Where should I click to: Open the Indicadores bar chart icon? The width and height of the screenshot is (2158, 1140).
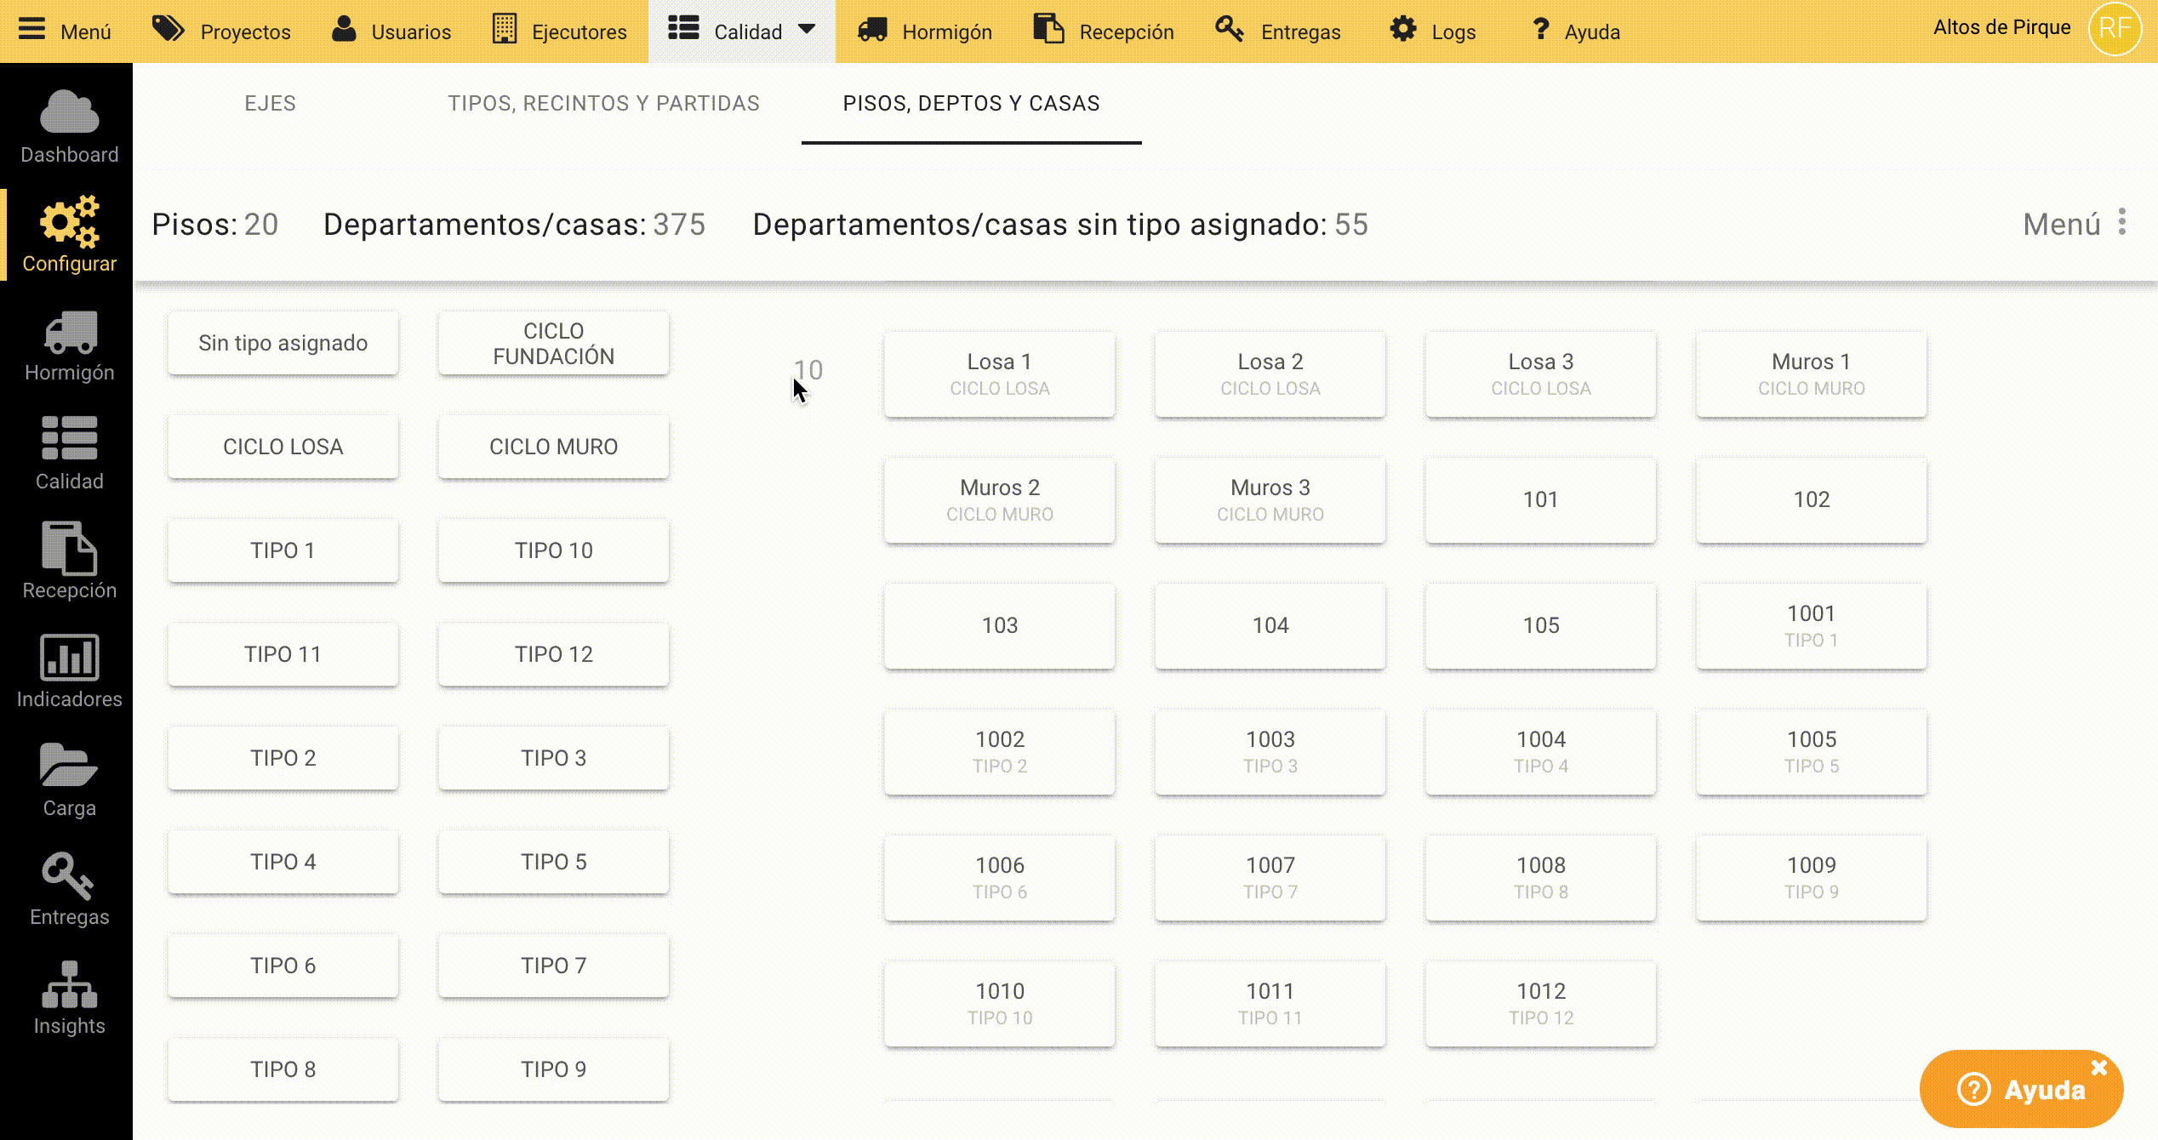[x=69, y=658]
